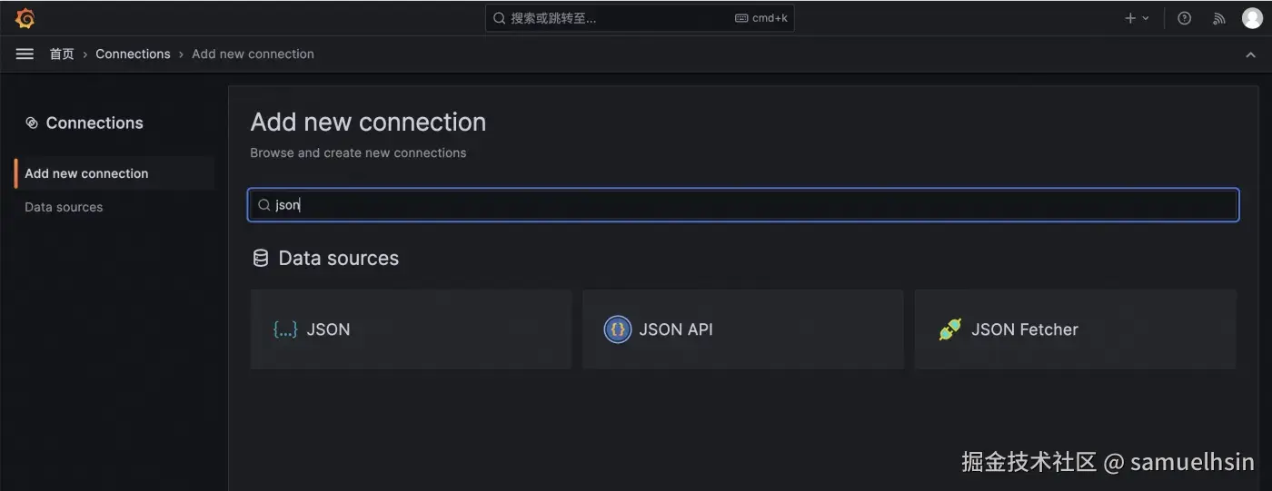Open the JSON Fetcher data source card
The height and width of the screenshot is (491, 1272).
(1076, 329)
